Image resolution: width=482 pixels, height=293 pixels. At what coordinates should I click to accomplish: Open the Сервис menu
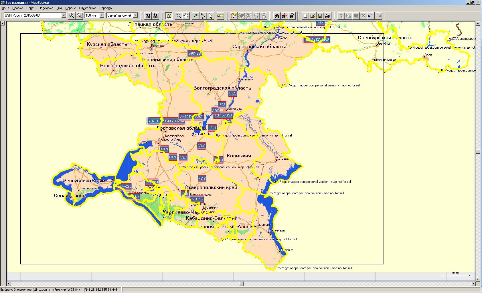pos(71,8)
